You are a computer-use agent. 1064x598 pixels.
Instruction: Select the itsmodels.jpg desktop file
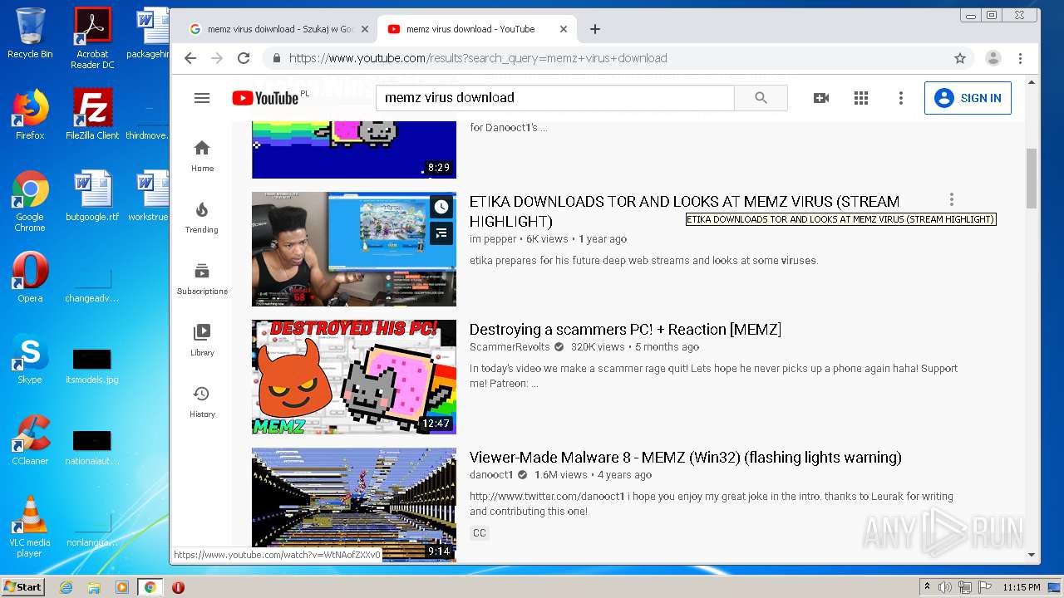click(x=92, y=365)
